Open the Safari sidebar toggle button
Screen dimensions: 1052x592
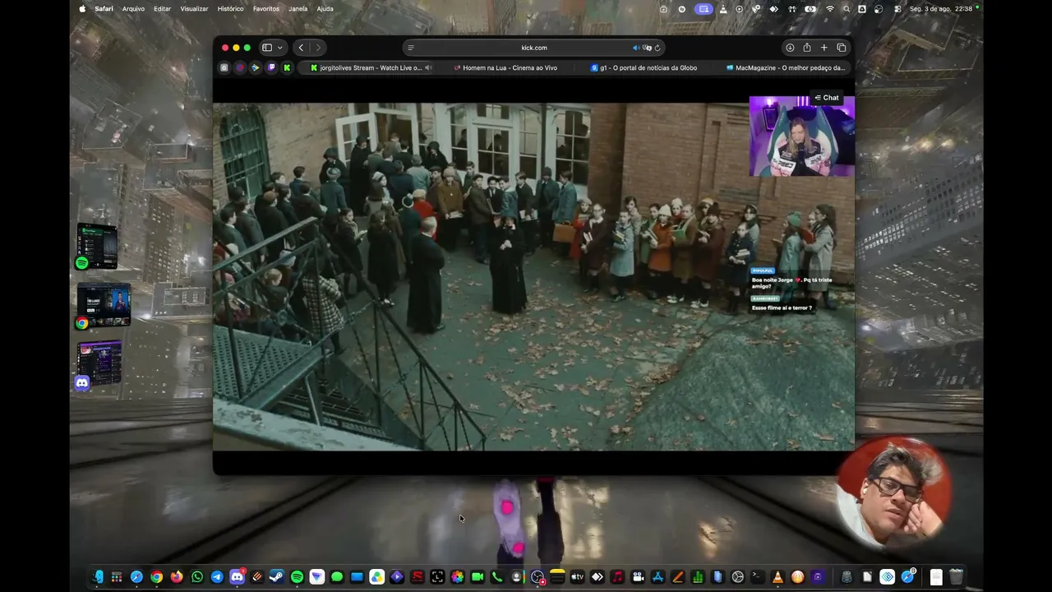click(267, 48)
